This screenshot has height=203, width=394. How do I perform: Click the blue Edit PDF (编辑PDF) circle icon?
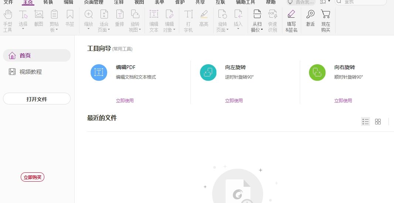tap(99, 72)
